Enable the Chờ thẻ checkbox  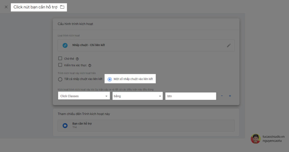coord(60,59)
